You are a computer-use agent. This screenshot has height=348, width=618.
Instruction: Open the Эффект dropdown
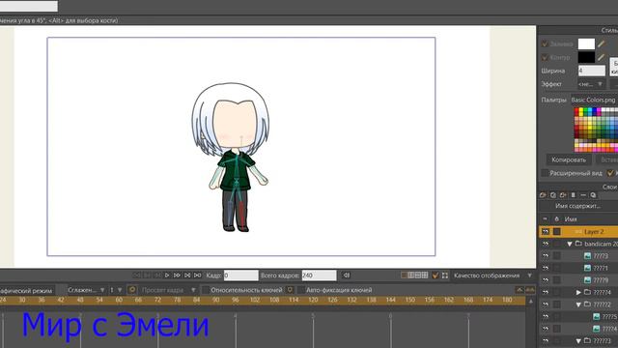591,84
